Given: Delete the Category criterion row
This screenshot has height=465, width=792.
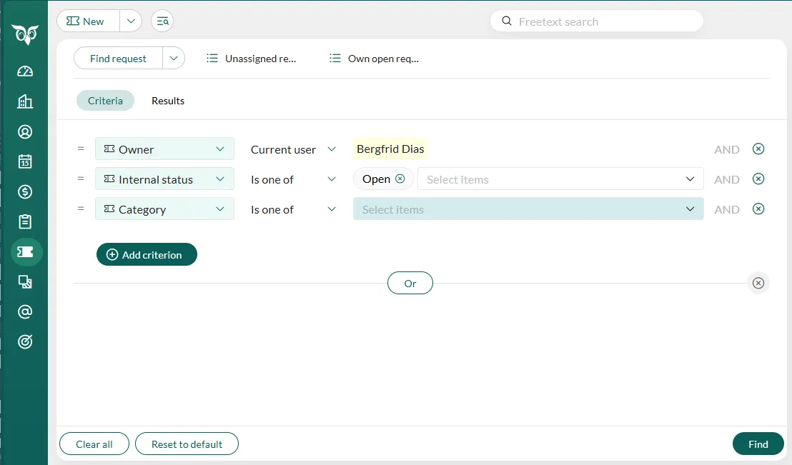Looking at the screenshot, I should pyautogui.click(x=758, y=209).
